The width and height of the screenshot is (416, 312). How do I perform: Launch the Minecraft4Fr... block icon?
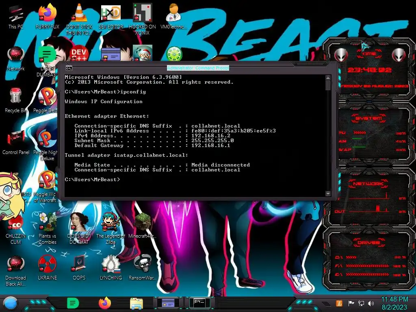[143, 225]
